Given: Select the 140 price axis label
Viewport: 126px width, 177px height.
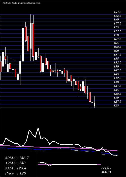Looking at the screenshot, I should (x=116, y=82).
